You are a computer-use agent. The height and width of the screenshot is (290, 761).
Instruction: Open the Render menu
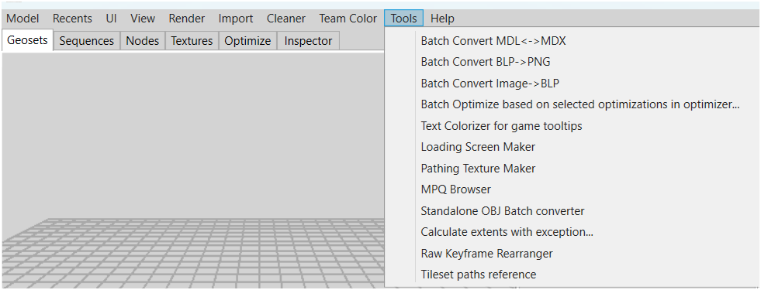point(187,19)
